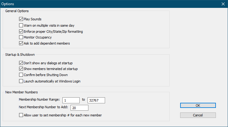The width and height of the screenshot is (228, 127).
Task: Enable Warn on multiple visits in same day
Action: (21, 25)
